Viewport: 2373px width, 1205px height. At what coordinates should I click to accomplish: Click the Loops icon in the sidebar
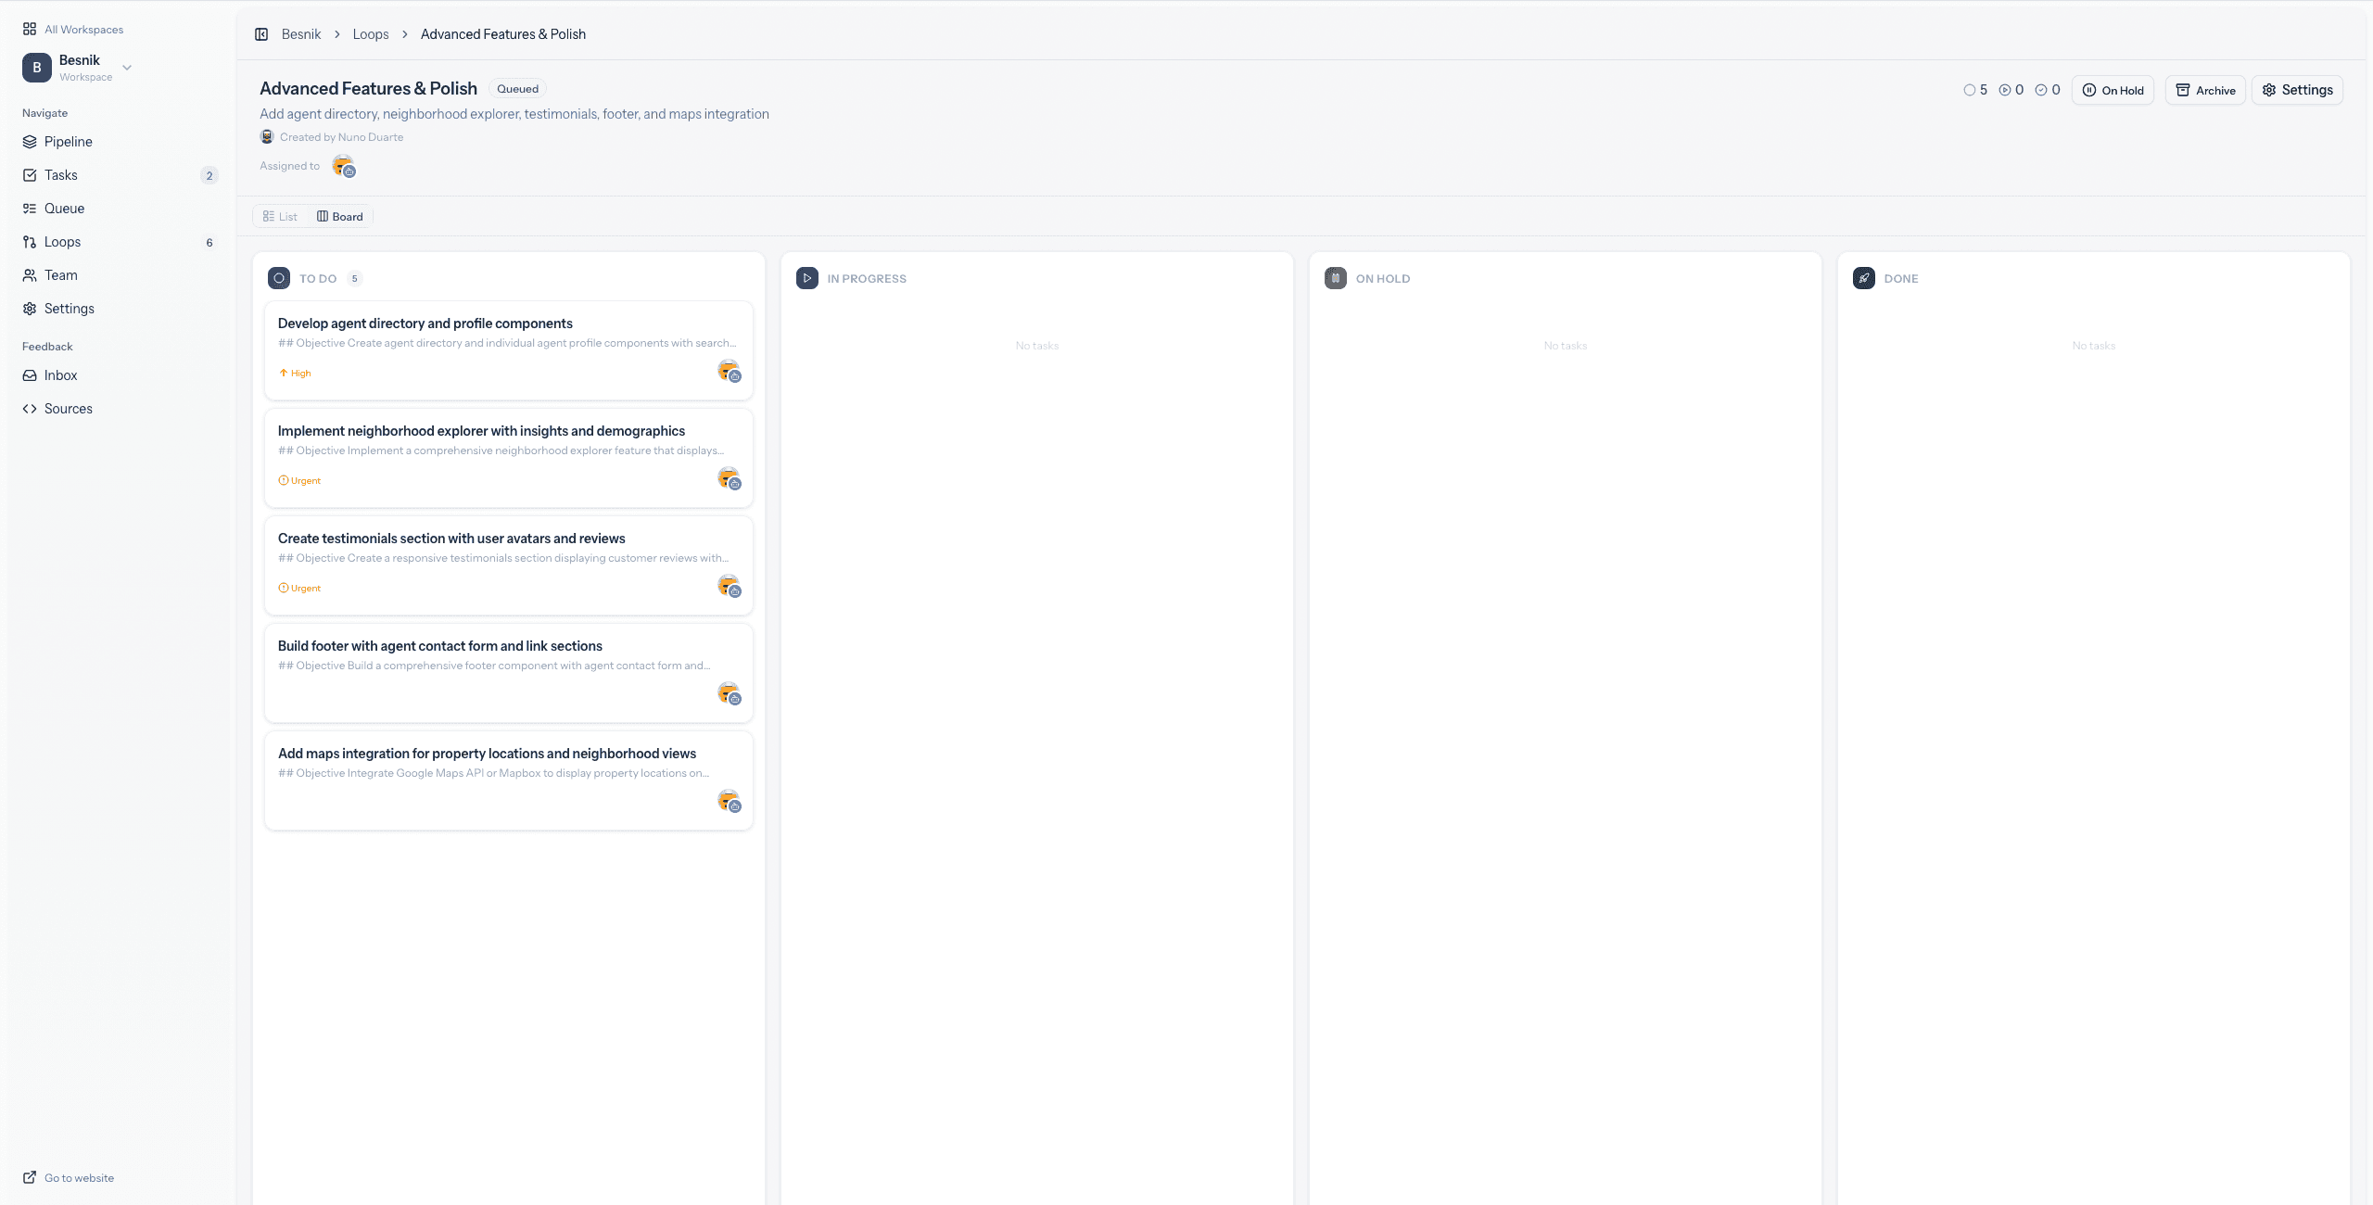(31, 241)
